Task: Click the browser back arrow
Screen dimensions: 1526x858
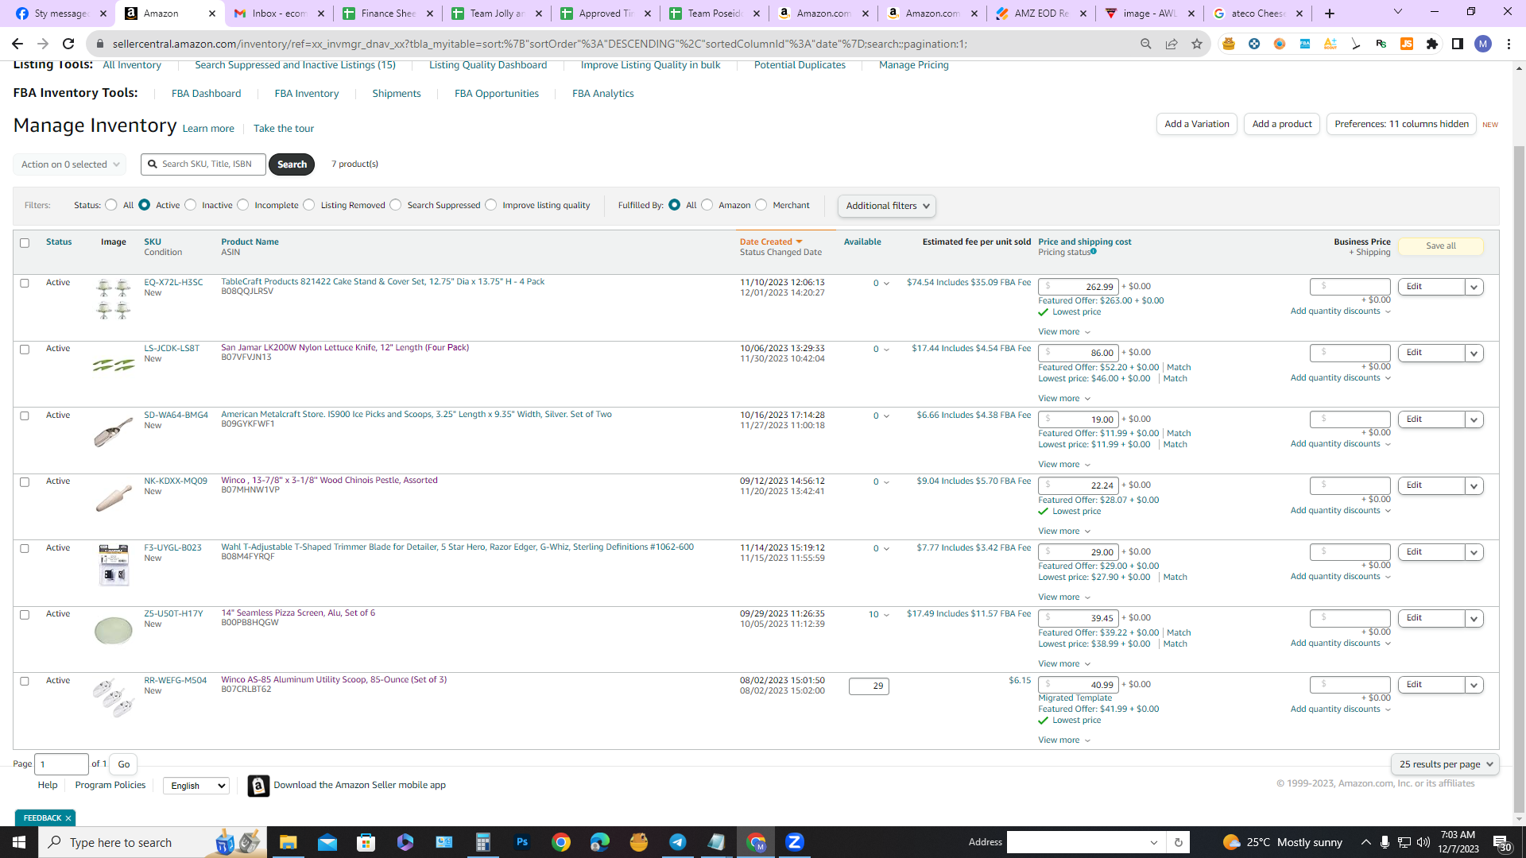Action: point(17,44)
